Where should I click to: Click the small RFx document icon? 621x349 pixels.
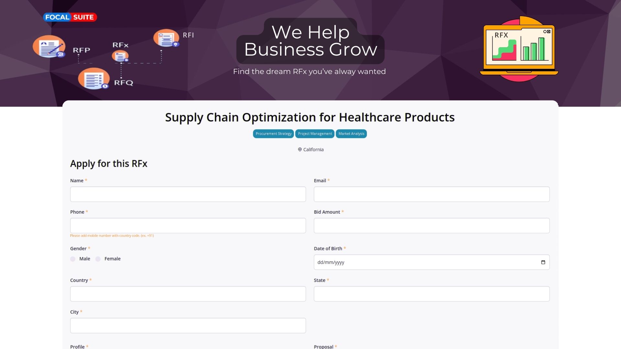120,56
